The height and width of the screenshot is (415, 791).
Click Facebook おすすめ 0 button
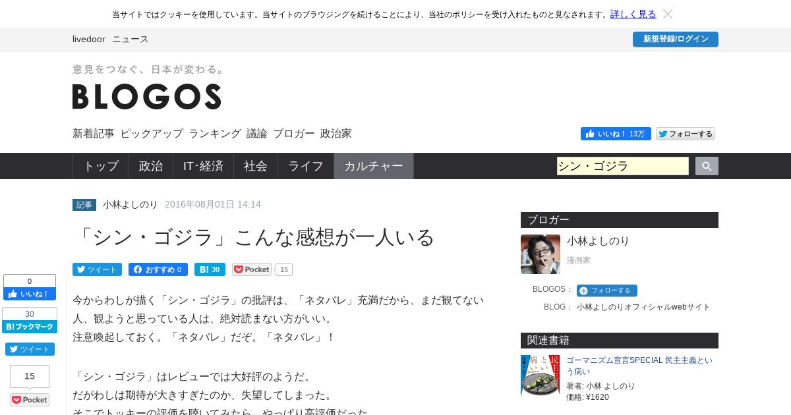[x=158, y=269]
